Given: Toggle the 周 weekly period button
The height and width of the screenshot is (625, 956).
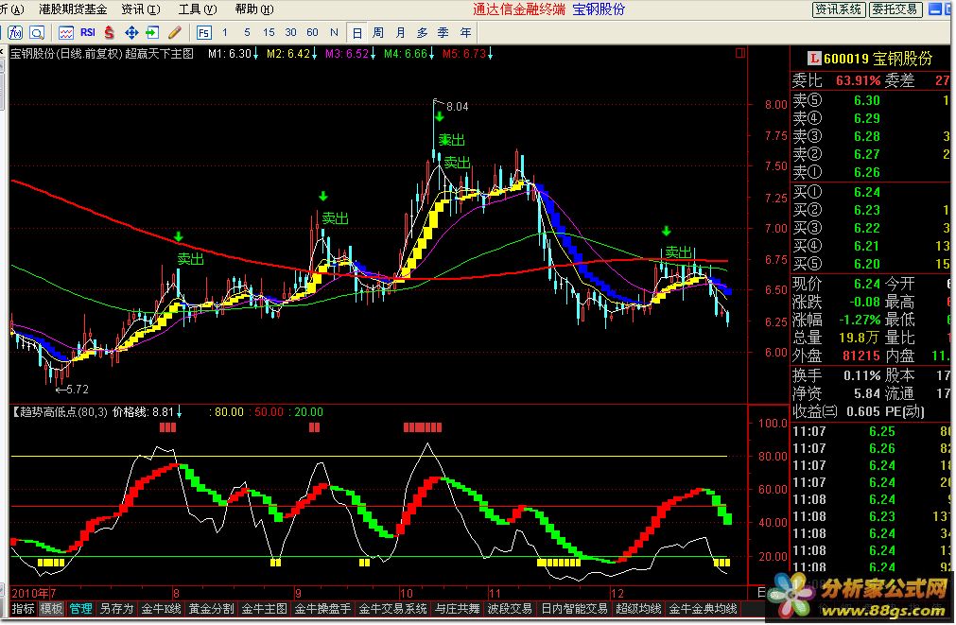Looking at the screenshot, I should (378, 33).
